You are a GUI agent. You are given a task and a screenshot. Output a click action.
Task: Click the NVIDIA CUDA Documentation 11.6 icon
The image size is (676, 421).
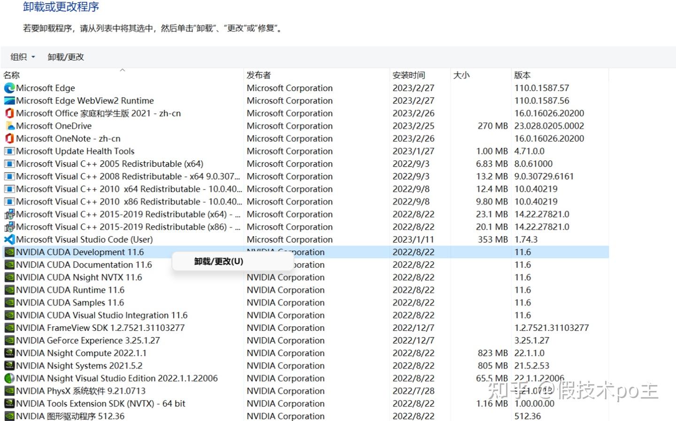[9, 265]
